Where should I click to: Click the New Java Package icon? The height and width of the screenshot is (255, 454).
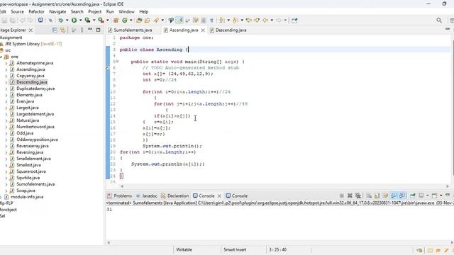coord(116,21)
